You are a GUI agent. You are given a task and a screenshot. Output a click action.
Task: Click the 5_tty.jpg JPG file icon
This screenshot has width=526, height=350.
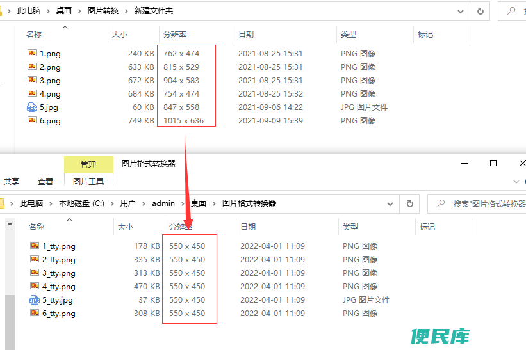point(35,299)
